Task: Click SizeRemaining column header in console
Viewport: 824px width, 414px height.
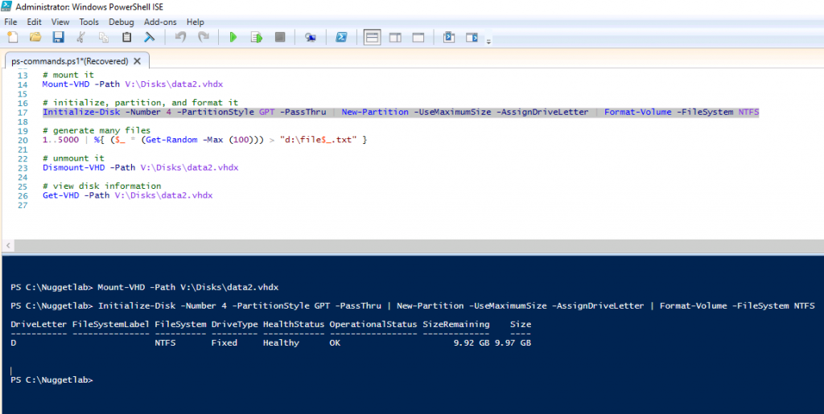Action: pyautogui.click(x=456, y=324)
